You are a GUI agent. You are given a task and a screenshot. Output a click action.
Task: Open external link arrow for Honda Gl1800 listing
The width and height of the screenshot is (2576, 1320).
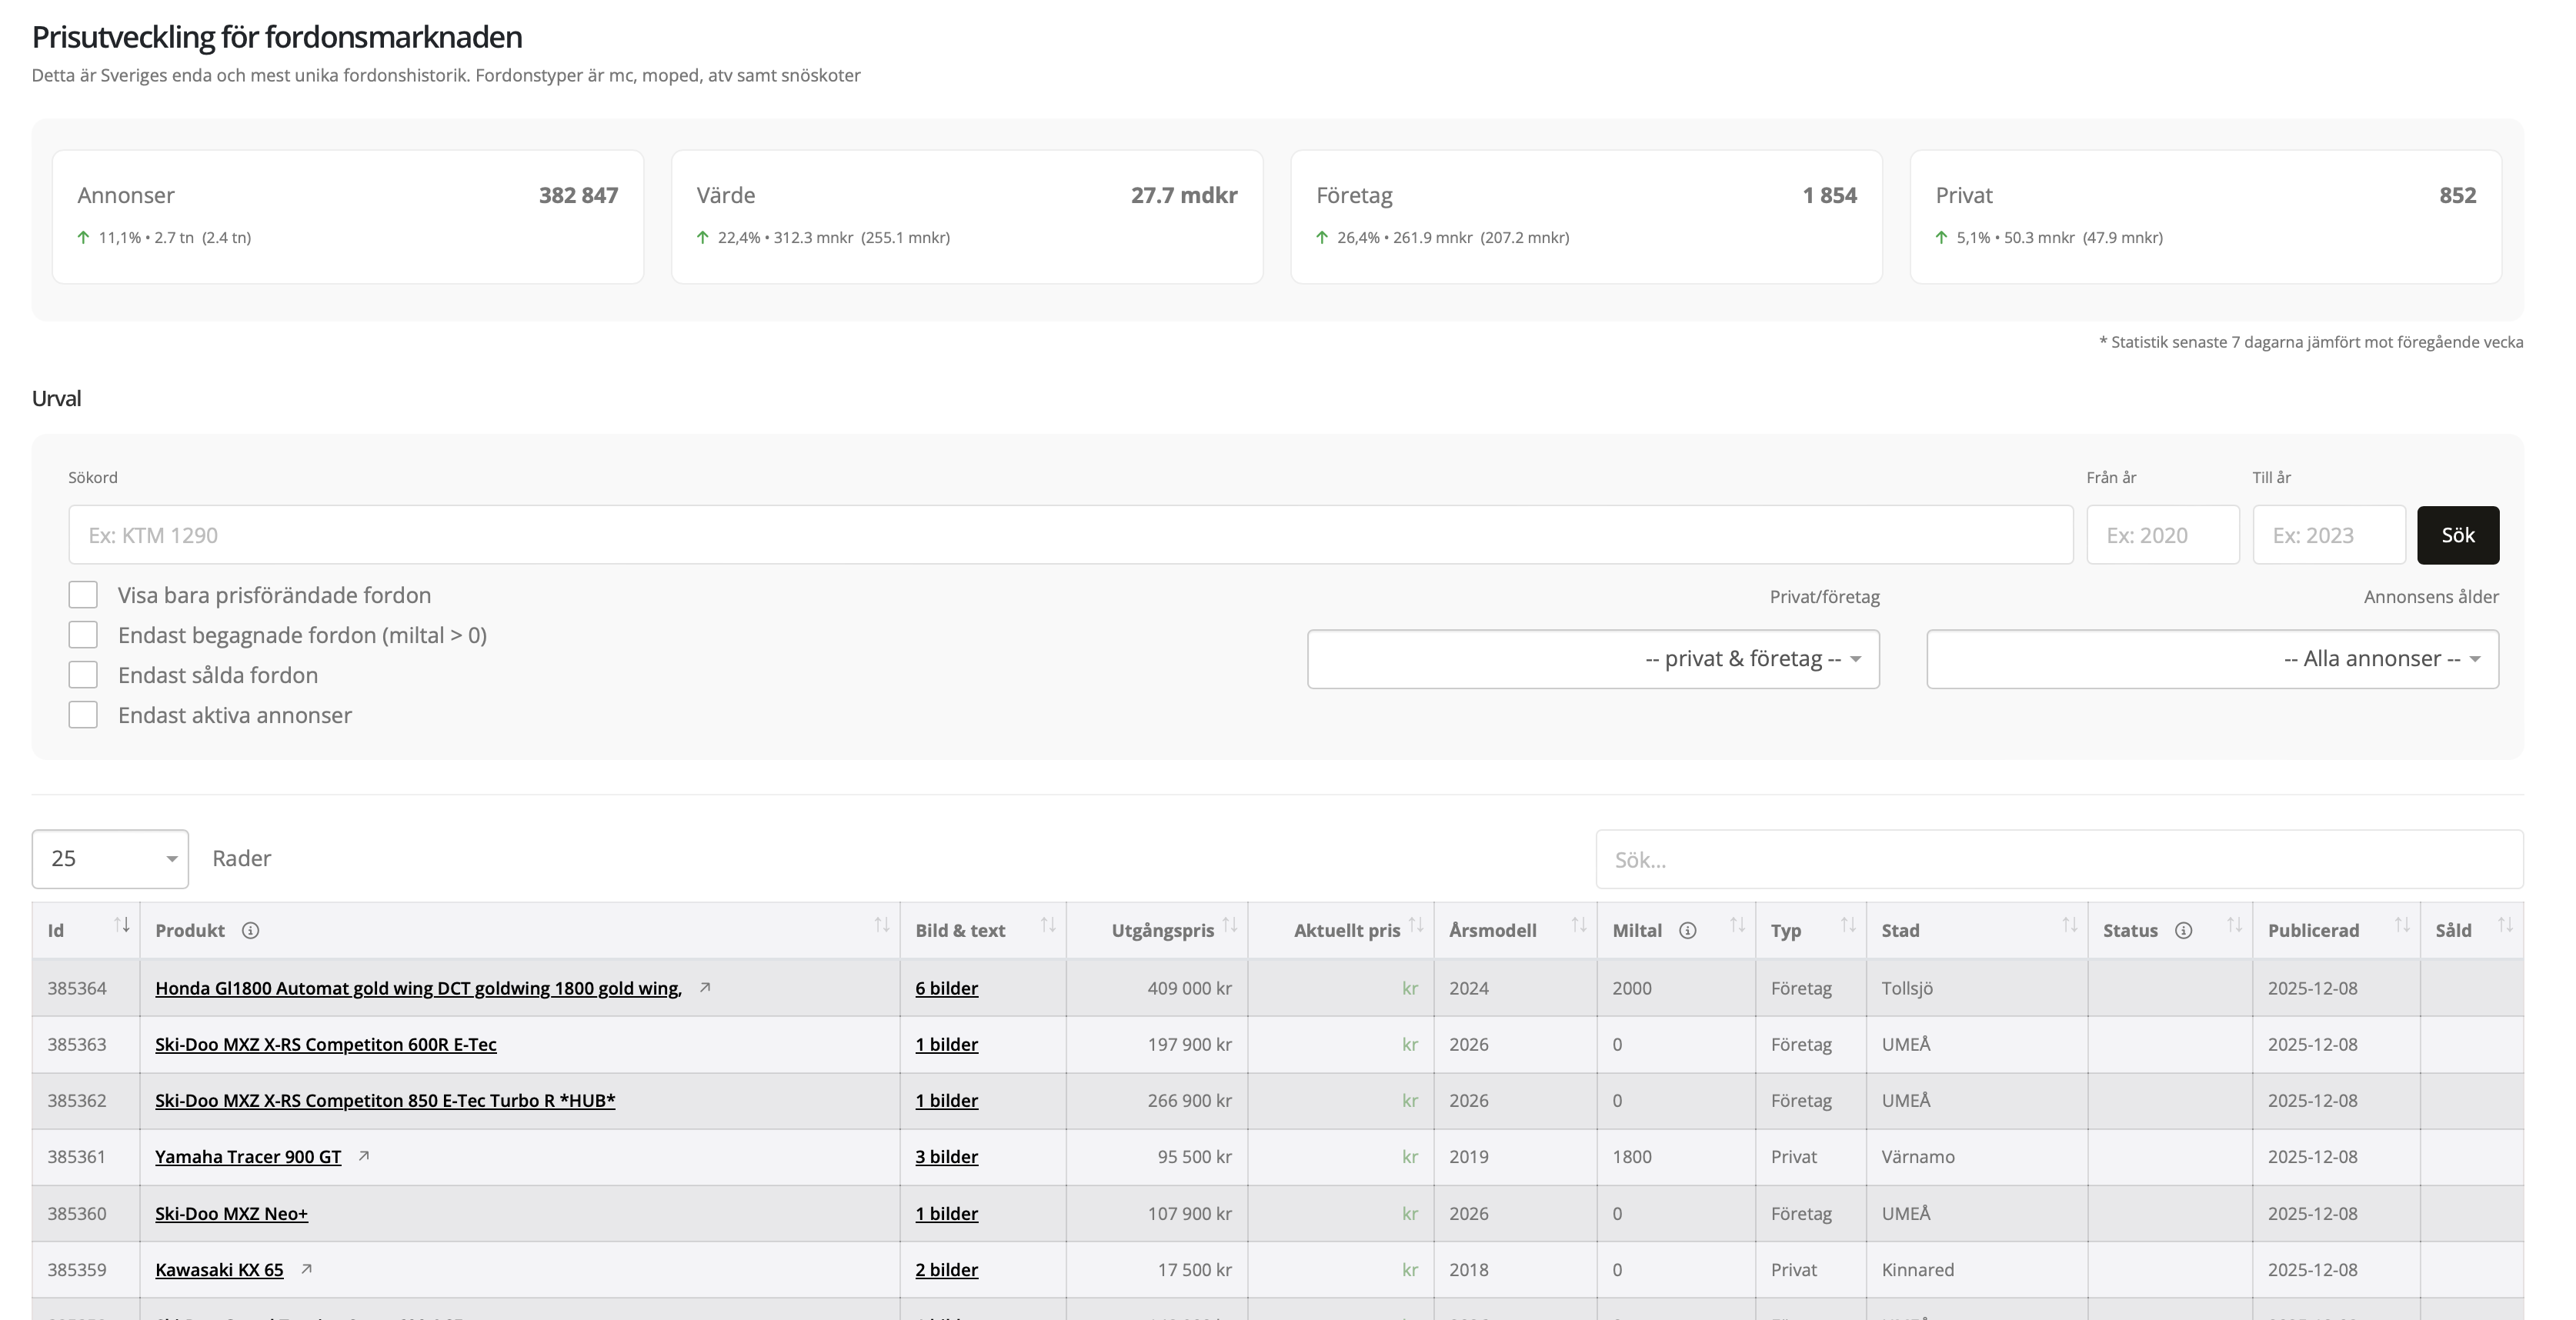coord(705,987)
